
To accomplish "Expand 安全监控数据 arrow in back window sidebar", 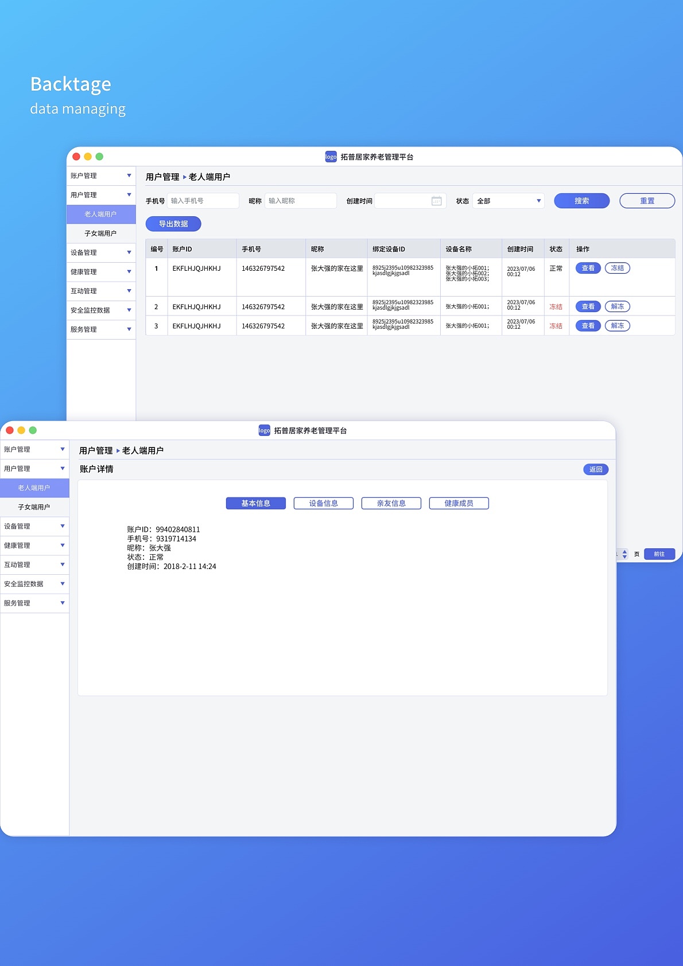I will [x=129, y=310].
